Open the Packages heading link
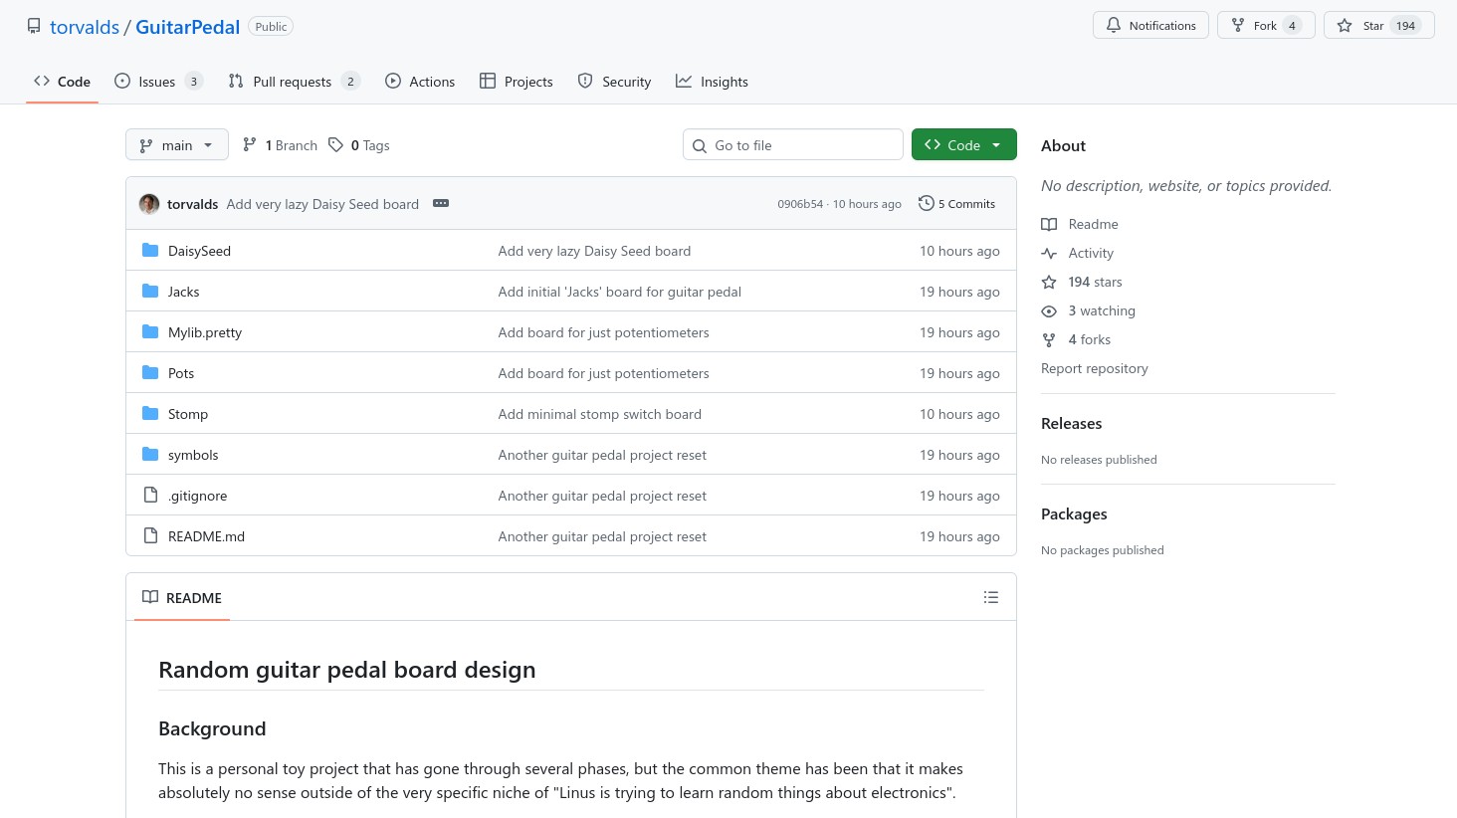 click(1074, 513)
